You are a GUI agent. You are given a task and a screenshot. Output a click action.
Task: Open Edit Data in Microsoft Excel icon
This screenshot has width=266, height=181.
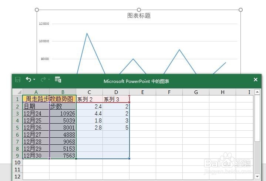[58, 80]
